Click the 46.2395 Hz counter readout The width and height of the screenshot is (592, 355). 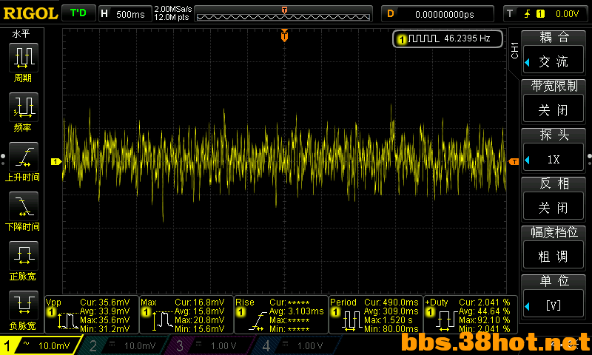coord(467,38)
